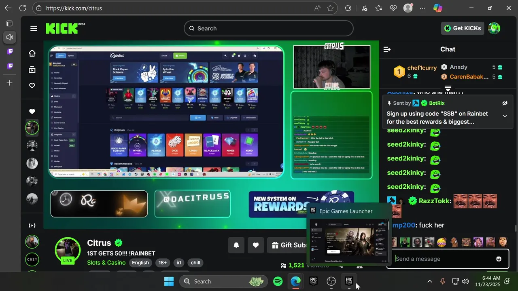The width and height of the screenshot is (518, 291).
Task: Open your profile avatar menu on Kick
Action: click(x=494, y=28)
